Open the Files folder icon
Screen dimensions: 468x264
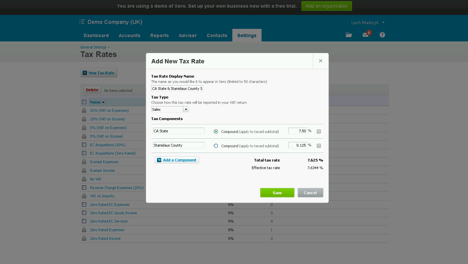349,35
